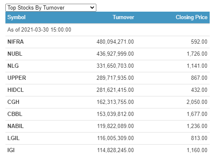213x155 pixels.
Task: Click the dropdown chevron arrow
Action: 92,7
